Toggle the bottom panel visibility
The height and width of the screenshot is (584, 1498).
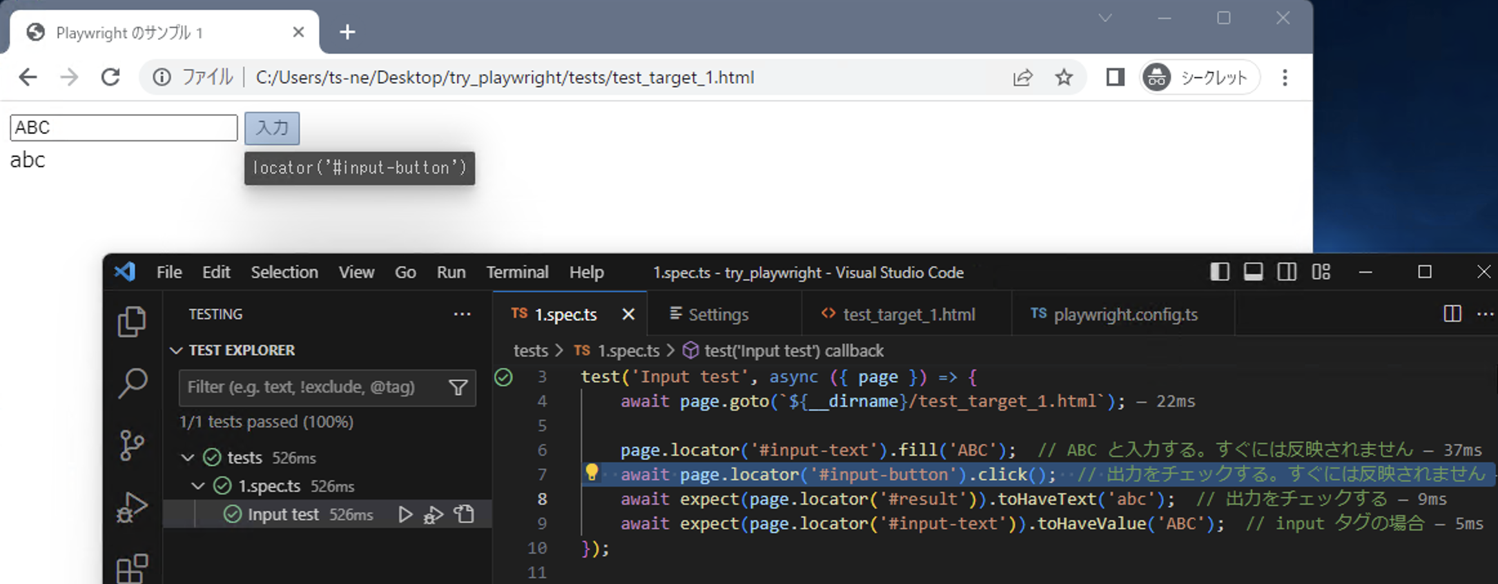click(1253, 272)
